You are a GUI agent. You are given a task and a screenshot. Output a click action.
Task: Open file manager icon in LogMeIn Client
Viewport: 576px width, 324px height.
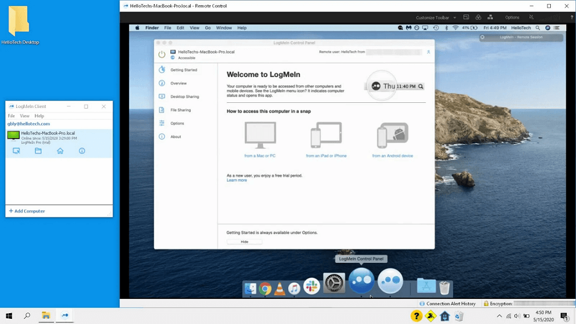pyautogui.click(x=38, y=151)
